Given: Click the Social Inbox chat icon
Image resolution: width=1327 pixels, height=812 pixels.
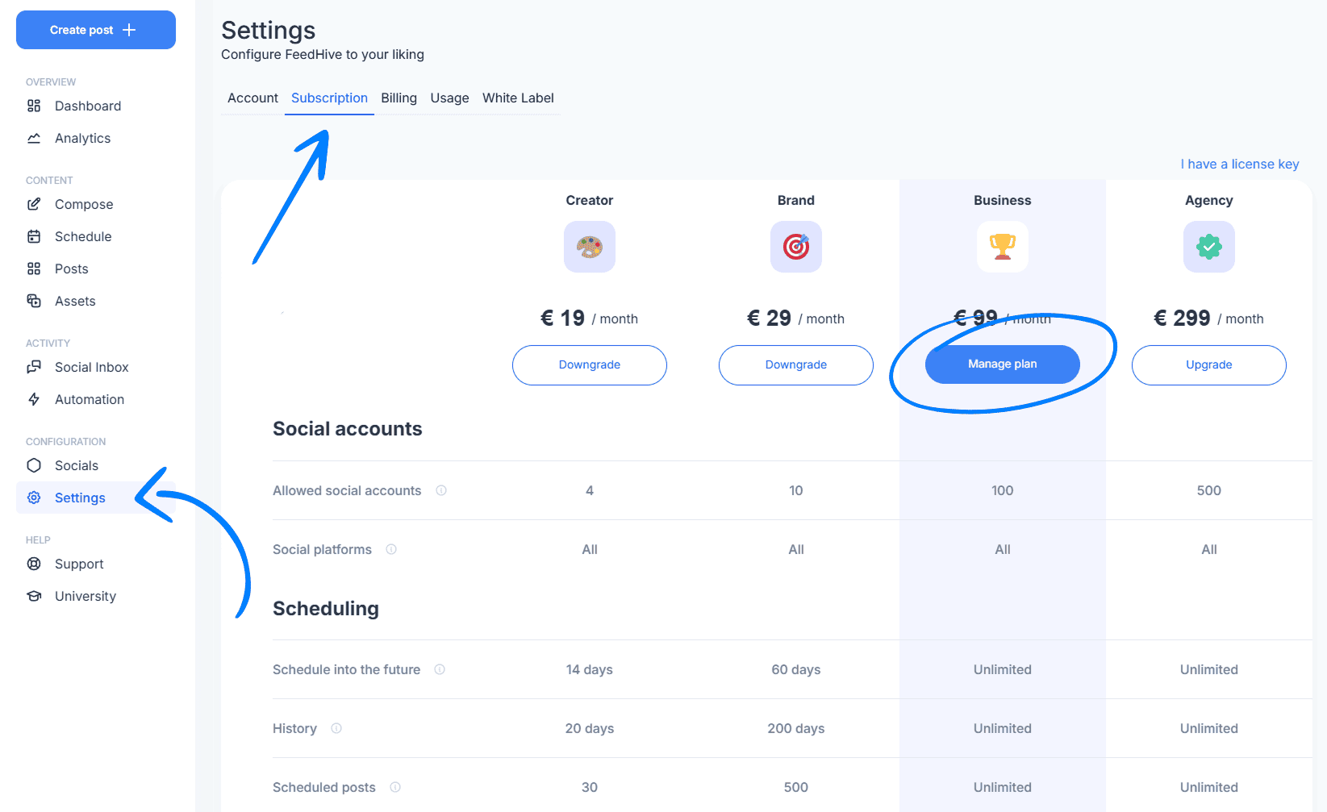Looking at the screenshot, I should (x=34, y=367).
